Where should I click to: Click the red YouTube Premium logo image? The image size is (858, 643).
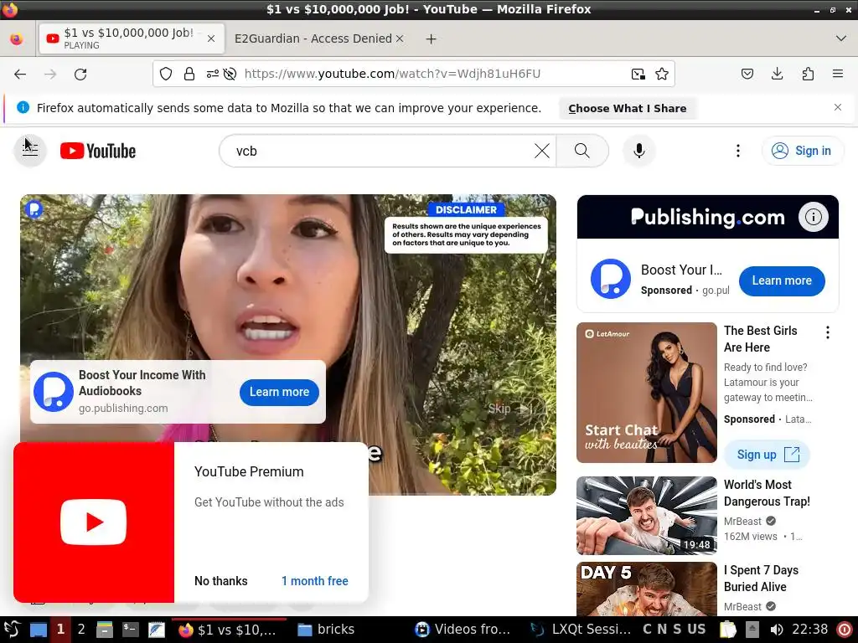tap(94, 522)
